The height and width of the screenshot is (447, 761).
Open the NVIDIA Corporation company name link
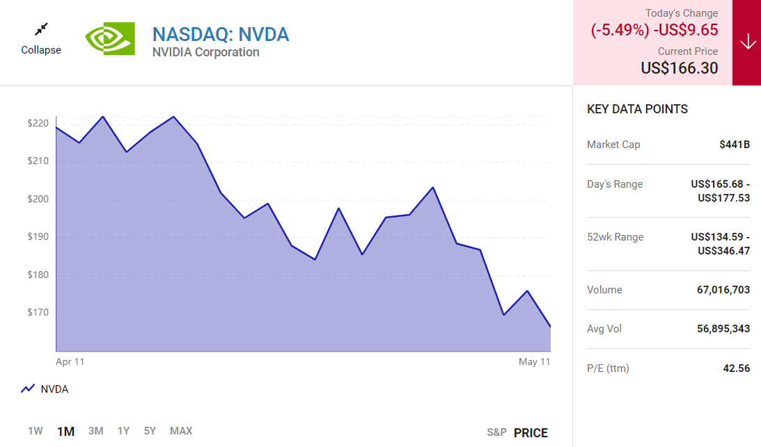click(x=205, y=52)
